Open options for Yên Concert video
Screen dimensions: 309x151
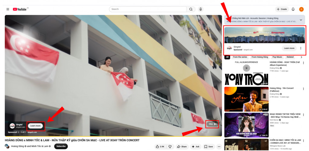[x=303, y=89]
